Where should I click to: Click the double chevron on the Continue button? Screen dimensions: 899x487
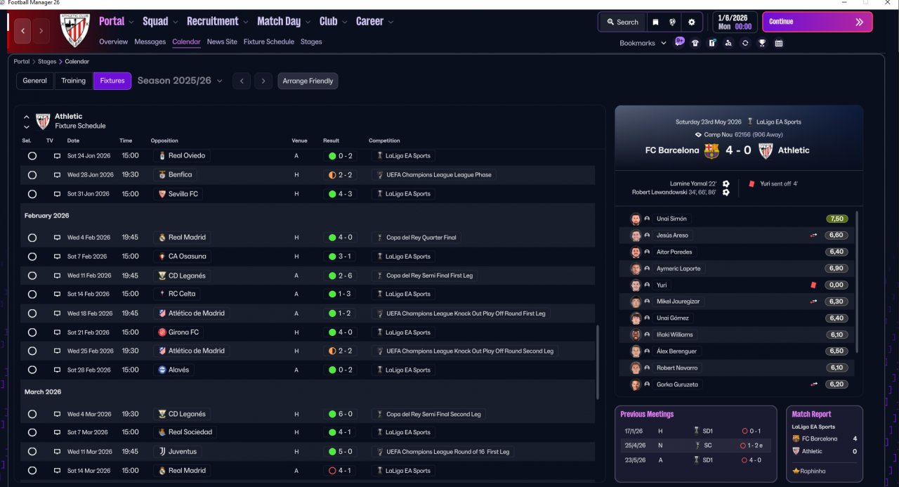coord(859,22)
